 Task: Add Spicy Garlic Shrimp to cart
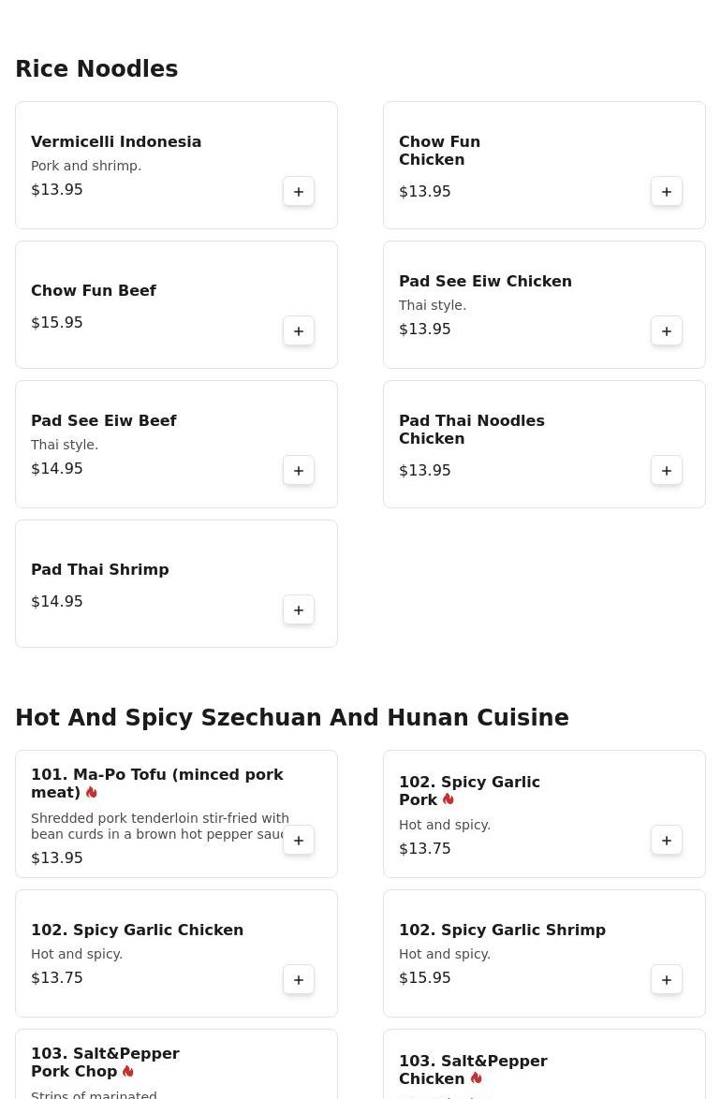667,980
